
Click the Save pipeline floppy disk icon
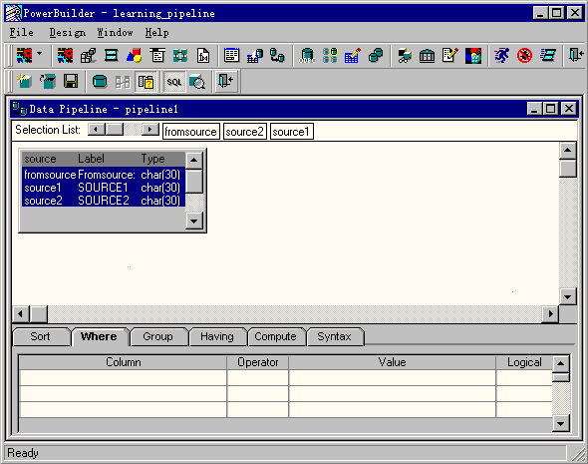coord(71,81)
